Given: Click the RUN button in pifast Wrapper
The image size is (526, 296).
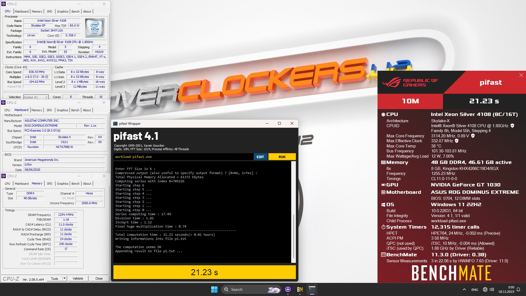Looking at the screenshot, I should [x=282, y=157].
